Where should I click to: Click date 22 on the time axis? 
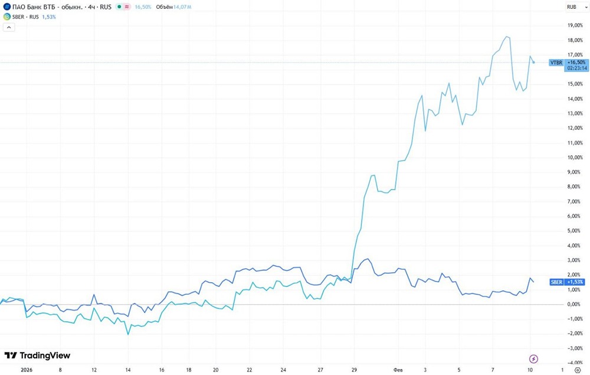pyautogui.click(x=250, y=370)
